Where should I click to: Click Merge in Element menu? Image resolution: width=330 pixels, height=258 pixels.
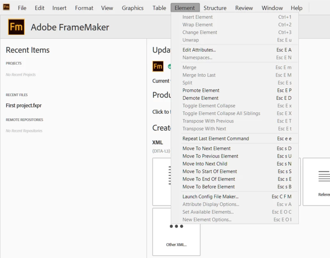tap(235, 67)
